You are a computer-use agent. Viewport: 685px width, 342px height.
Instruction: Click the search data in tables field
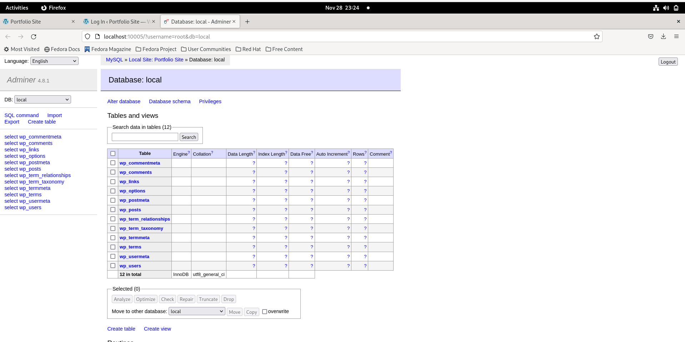pyautogui.click(x=145, y=137)
